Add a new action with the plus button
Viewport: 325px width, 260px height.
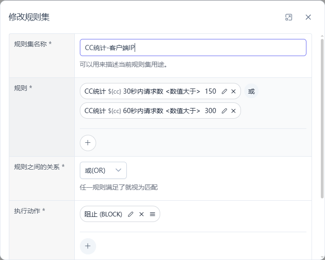(88, 246)
